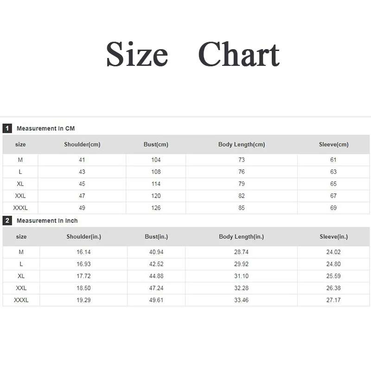The height and width of the screenshot is (371, 371).
Task: Click the Sleeve(in.) column header
Action: click(333, 237)
